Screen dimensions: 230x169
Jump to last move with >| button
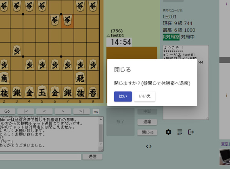82,111
